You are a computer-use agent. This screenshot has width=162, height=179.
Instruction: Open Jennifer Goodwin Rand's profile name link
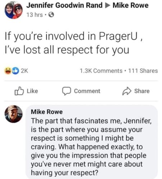[x=64, y=5]
